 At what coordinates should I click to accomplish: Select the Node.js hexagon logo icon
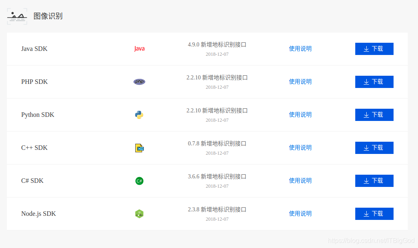pyautogui.click(x=139, y=213)
